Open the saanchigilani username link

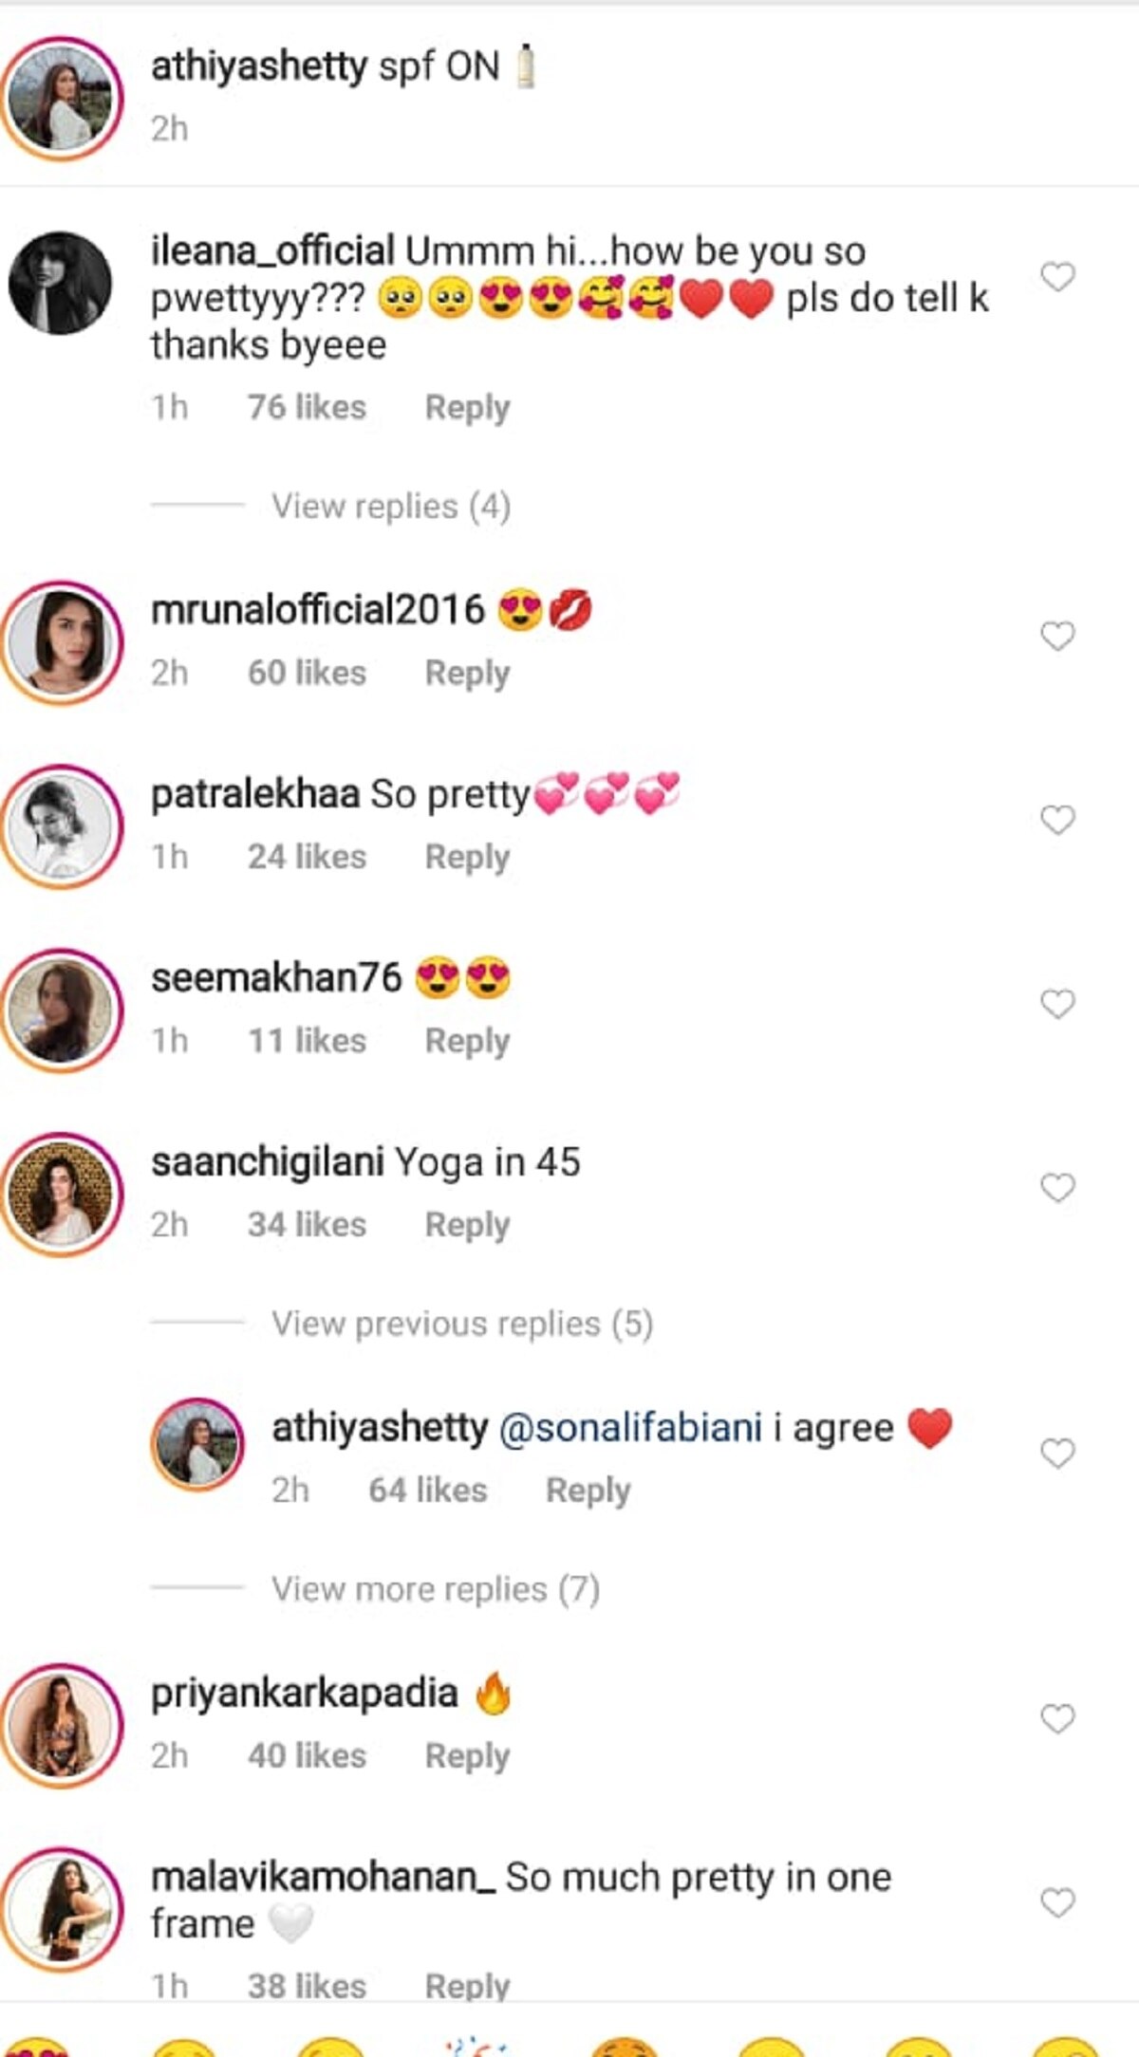pos(267,1162)
